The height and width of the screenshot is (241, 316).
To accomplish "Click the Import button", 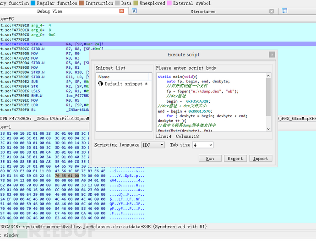I will 261,159.
